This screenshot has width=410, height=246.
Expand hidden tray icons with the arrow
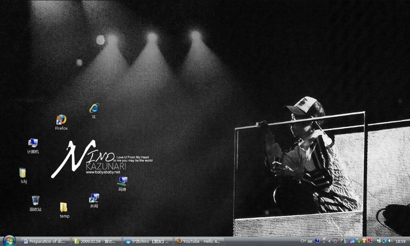329,241
